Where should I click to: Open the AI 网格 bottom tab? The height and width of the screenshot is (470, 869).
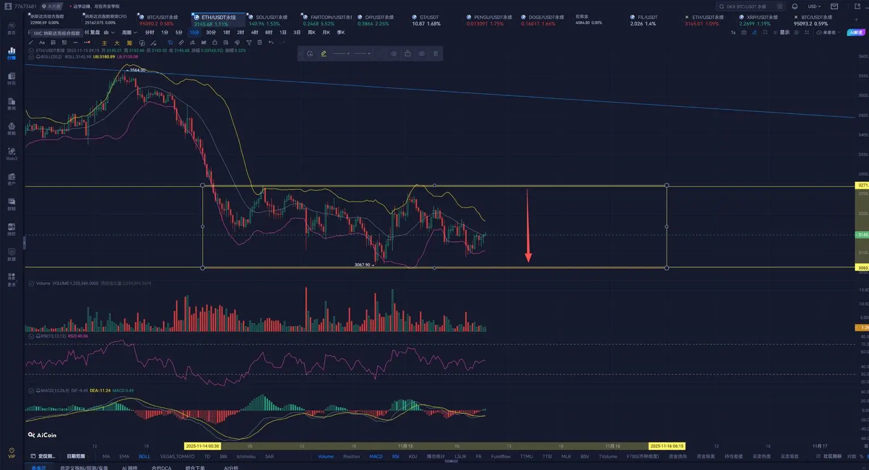pos(129,468)
